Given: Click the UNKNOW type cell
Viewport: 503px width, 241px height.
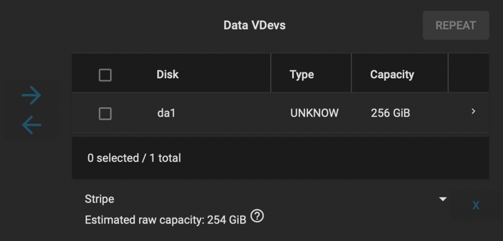Looking at the screenshot, I should 314,113.
